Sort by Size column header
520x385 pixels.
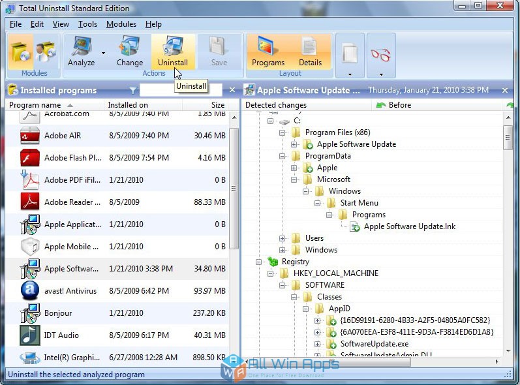[205, 105]
